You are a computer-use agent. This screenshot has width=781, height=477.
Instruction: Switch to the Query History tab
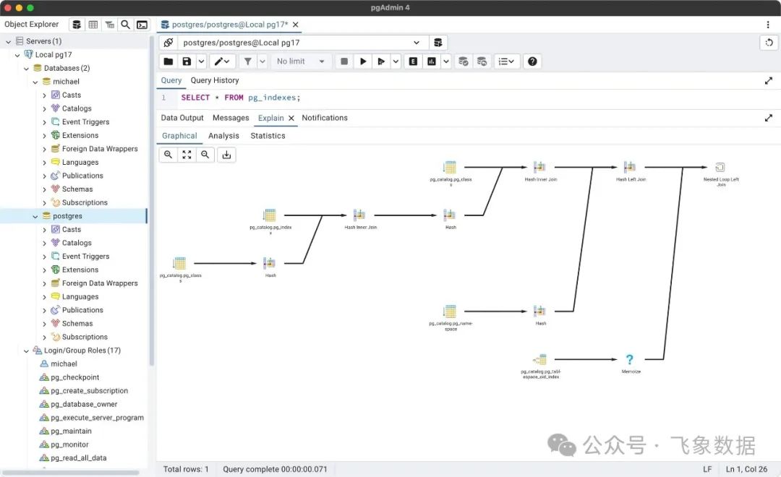point(215,80)
